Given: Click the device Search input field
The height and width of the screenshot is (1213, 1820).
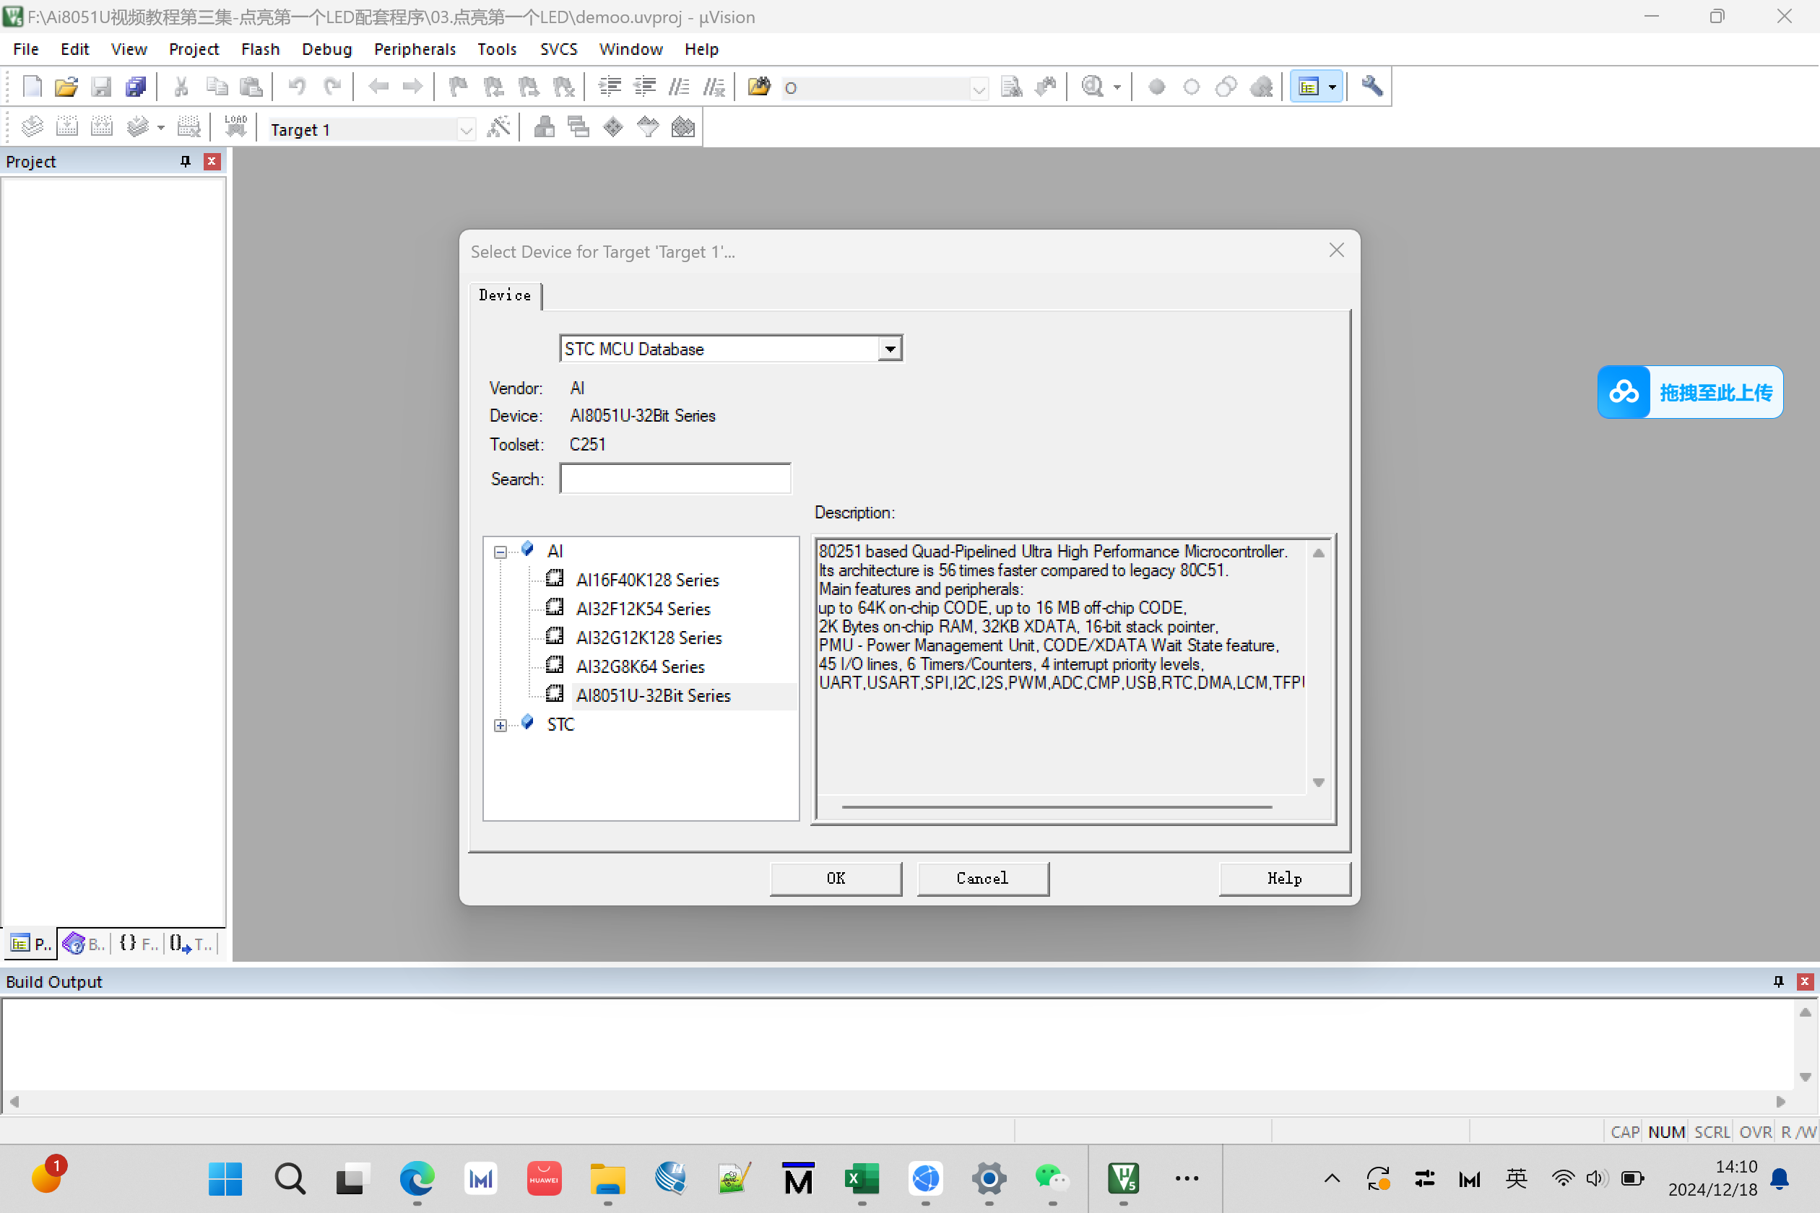Looking at the screenshot, I should pos(675,479).
